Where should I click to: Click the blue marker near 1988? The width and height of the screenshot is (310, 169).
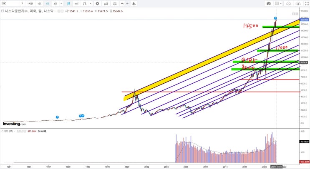(x=57, y=117)
